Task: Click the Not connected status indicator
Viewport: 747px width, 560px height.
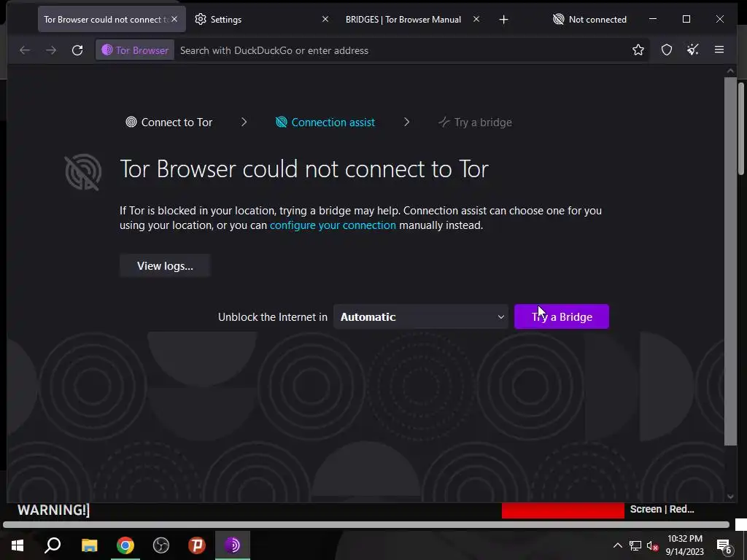Action: (x=589, y=20)
